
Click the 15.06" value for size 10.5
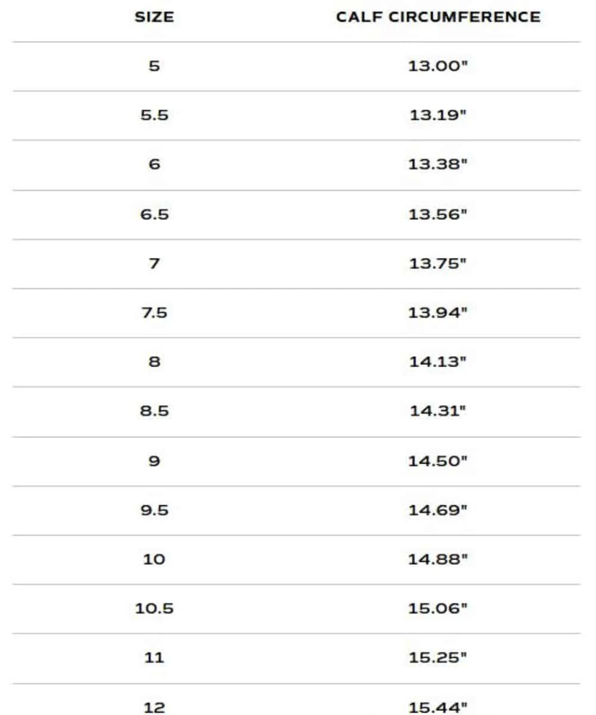click(x=438, y=608)
